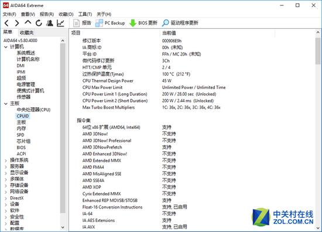Open the 文件(F) menu
Image resolution: width=322 pixels, height=232 pixels.
point(9,14)
